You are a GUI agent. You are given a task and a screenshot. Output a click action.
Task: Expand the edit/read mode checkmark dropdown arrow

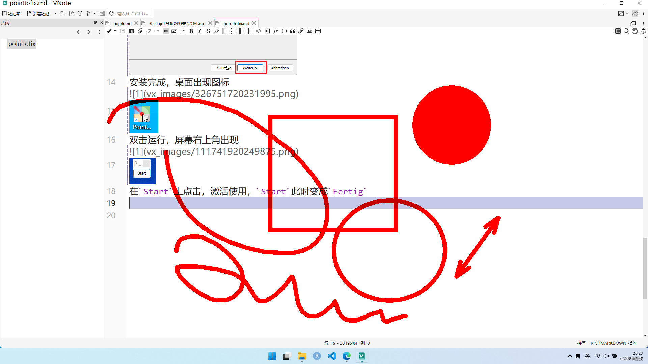115,31
